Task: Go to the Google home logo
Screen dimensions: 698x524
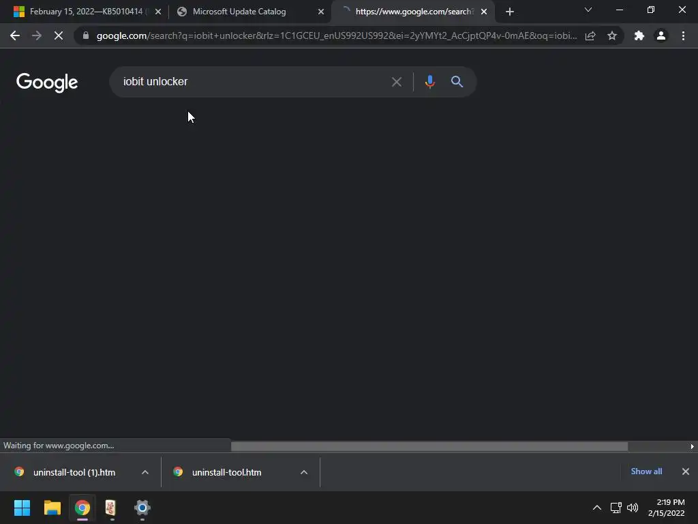Action: 47,83
